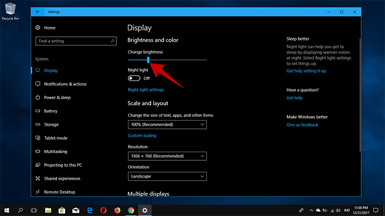Select Display in the System list

[51, 71]
